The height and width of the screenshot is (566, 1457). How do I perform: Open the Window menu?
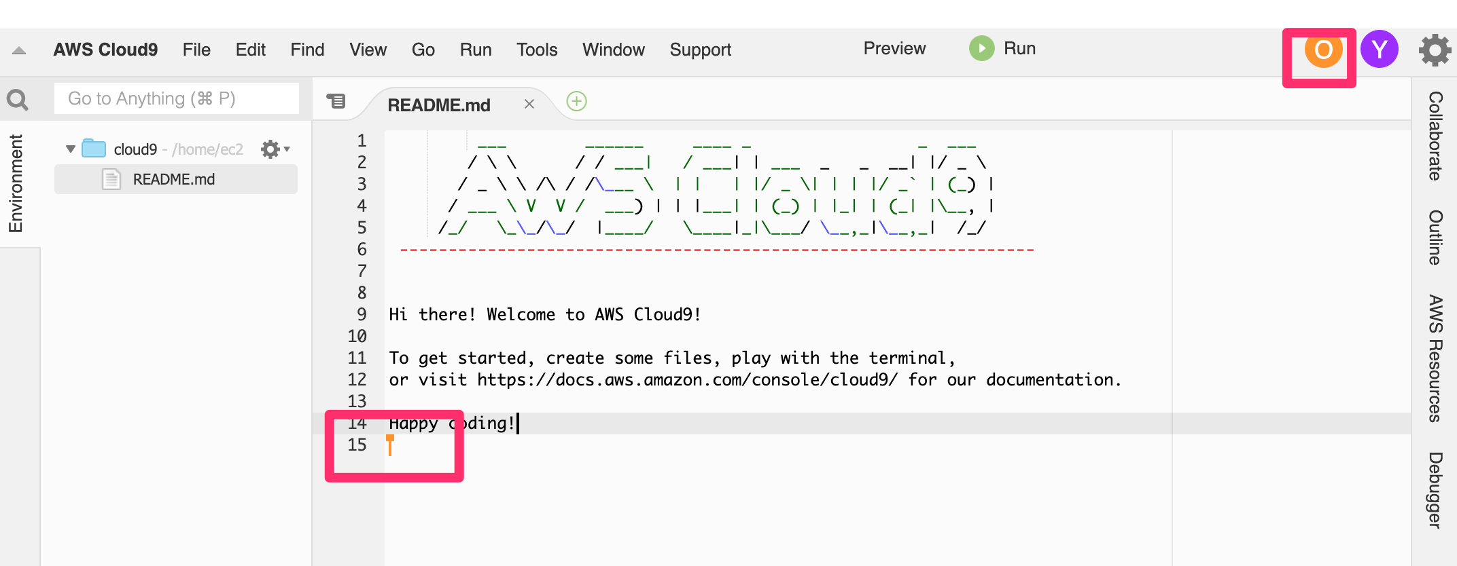613,50
